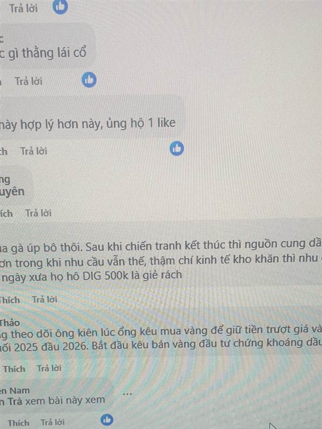Screen dimensions: 322x429
Task: Click Trả lời under the 'hợp lý hơn này' comment
Action: 34,151
